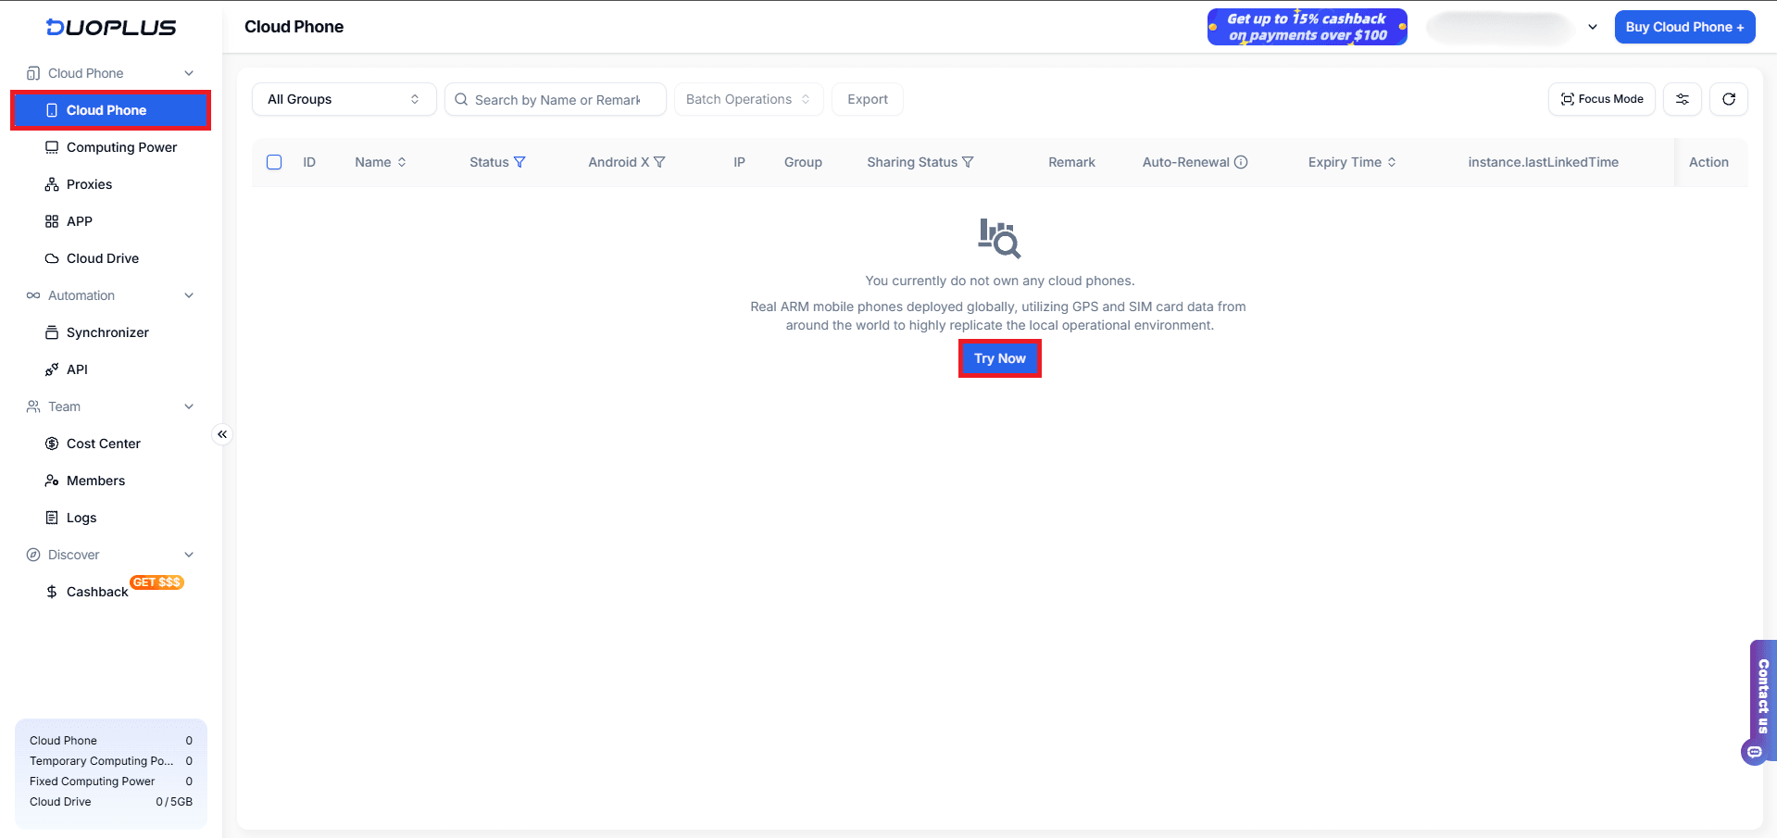Open the Proxies section via its icon
The width and height of the screenshot is (1777, 838).
(52, 184)
